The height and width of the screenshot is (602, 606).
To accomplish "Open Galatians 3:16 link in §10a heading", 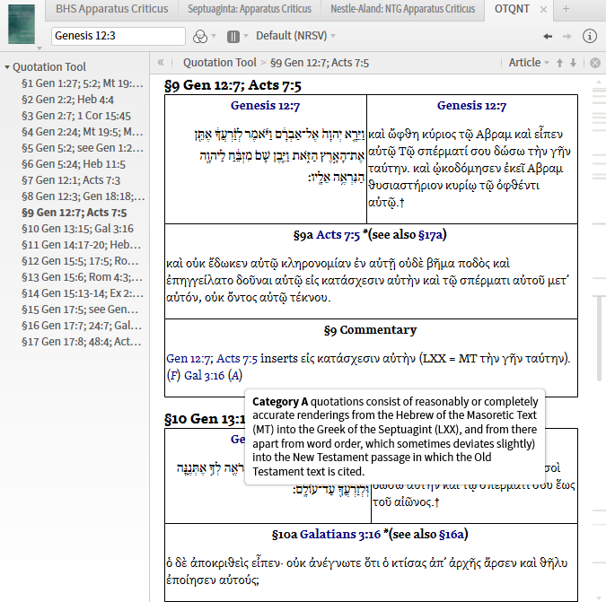I will pyautogui.click(x=340, y=535).
